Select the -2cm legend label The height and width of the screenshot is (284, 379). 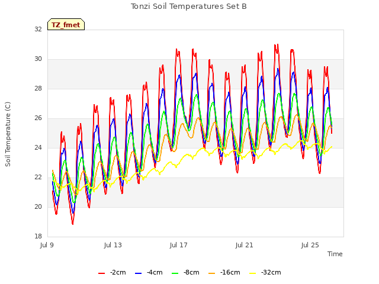tap(118, 272)
